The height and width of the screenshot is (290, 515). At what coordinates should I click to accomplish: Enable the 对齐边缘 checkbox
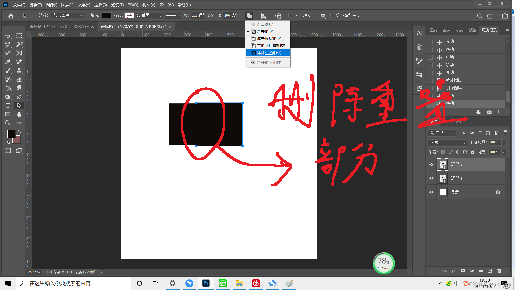tap(290, 16)
